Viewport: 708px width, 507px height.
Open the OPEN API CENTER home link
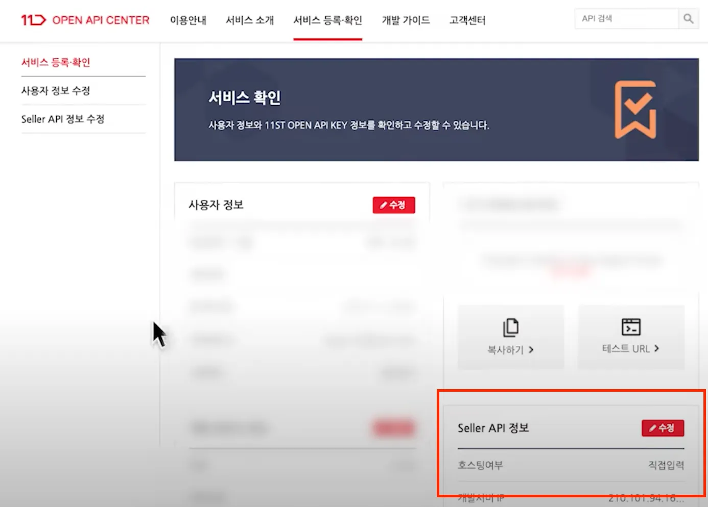point(101,20)
